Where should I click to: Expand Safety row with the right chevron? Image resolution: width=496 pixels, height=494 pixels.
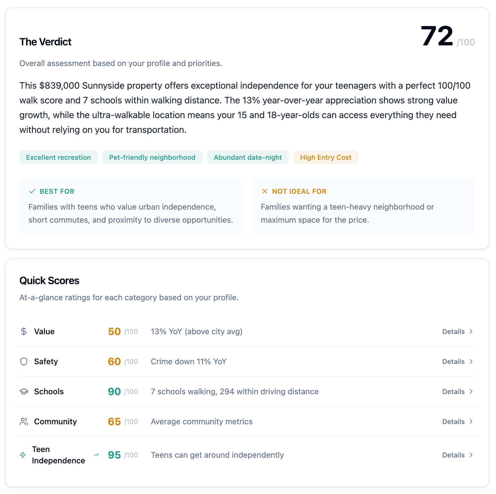click(471, 361)
